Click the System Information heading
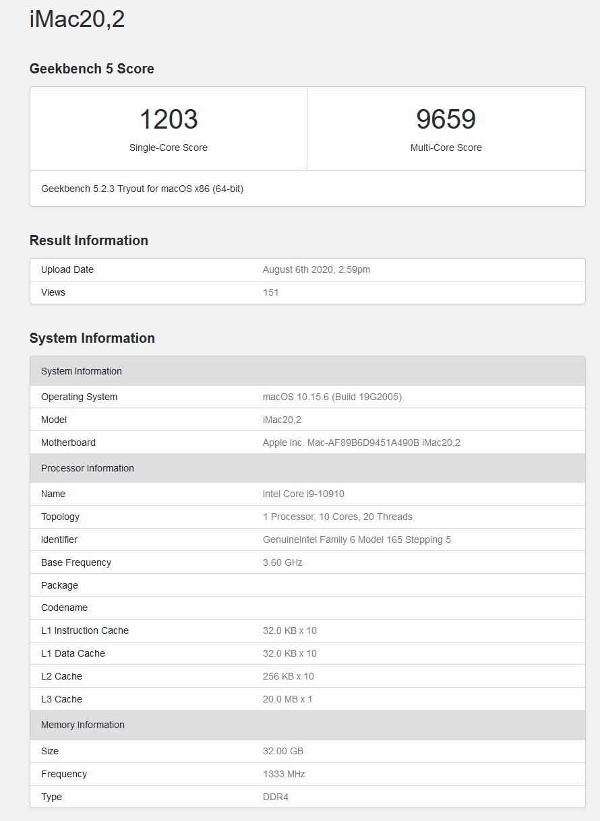600x821 pixels. pyautogui.click(x=92, y=338)
